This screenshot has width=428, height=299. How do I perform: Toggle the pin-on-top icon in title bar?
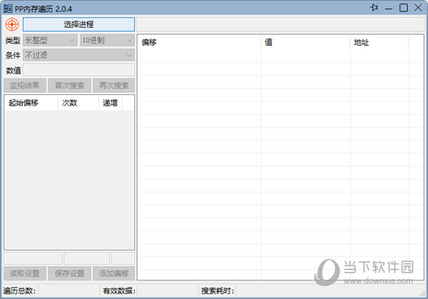point(374,8)
